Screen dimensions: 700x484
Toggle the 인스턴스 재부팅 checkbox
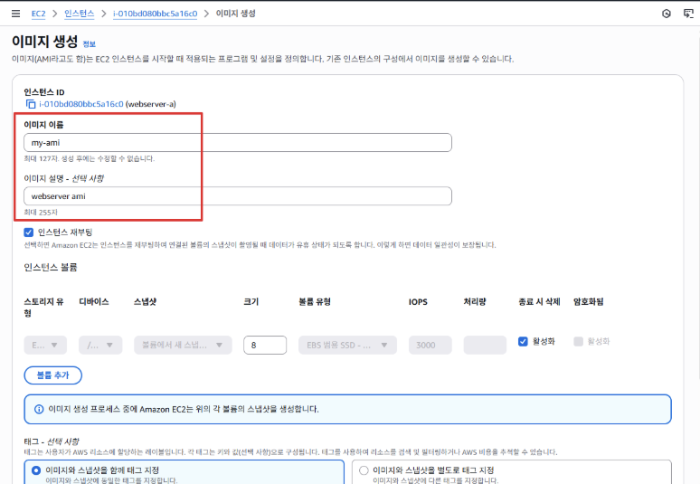point(29,233)
